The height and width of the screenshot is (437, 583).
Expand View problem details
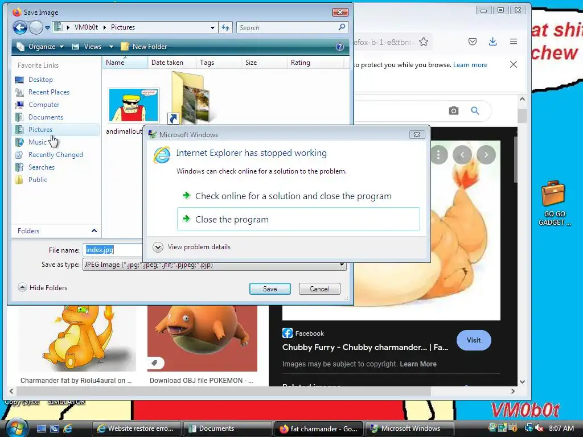[x=191, y=247]
